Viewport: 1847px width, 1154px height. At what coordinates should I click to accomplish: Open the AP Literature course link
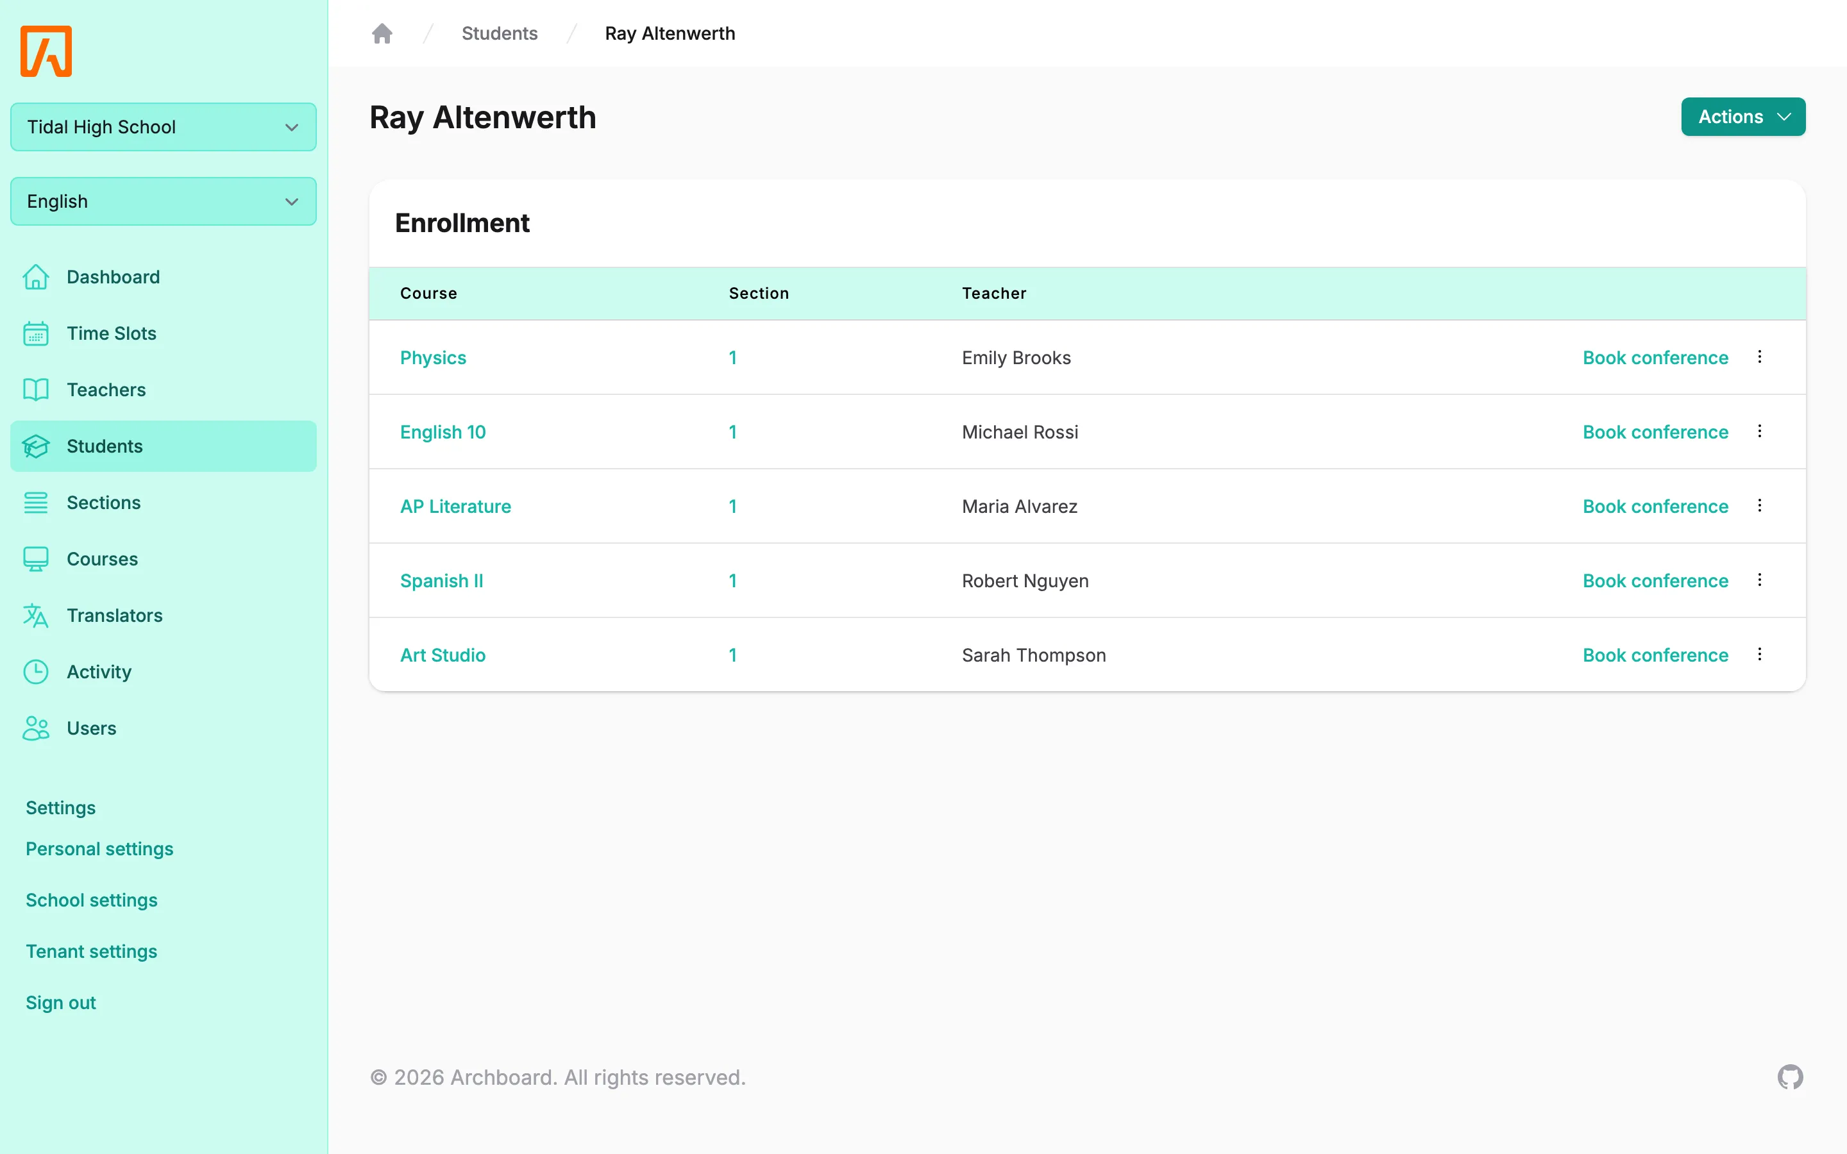coord(455,506)
